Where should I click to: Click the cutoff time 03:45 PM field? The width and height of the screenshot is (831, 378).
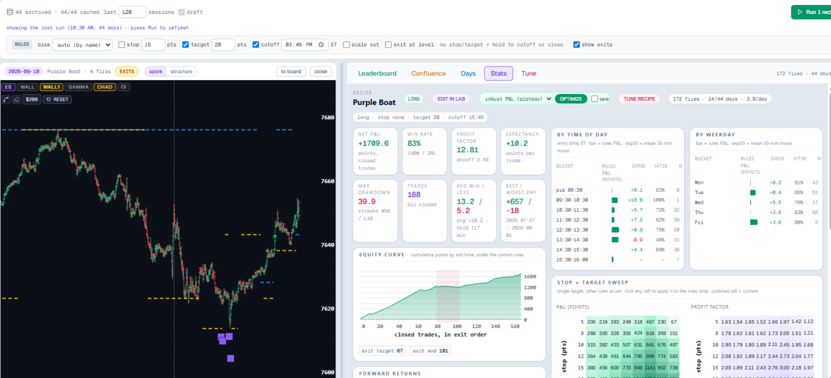tap(305, 45)
